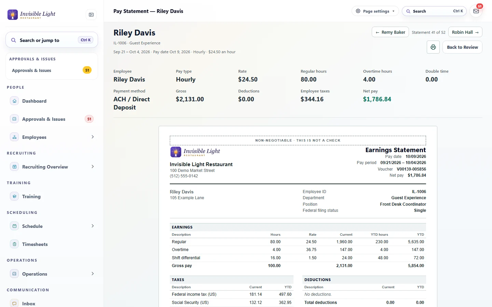Open Inbox in the sidebar
Viewport: 492px width, 307px height.
click(52, 303)
